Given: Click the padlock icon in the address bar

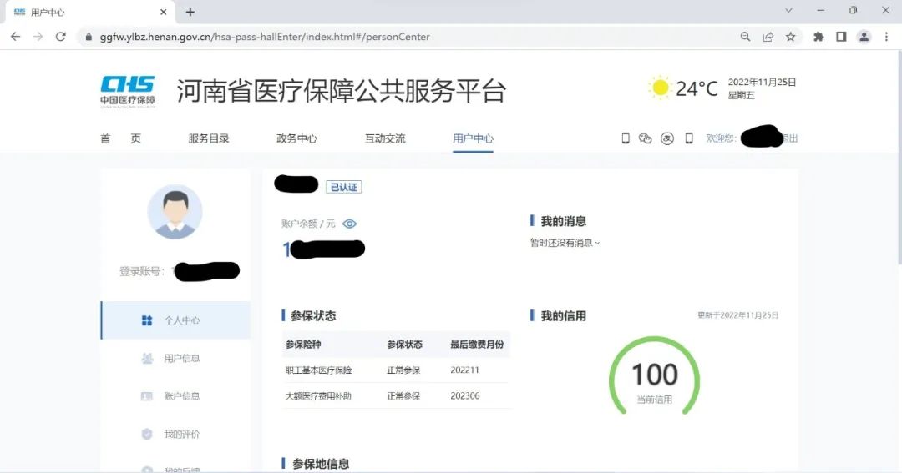Looking at the screenshot, I should [x=88, y=37].
